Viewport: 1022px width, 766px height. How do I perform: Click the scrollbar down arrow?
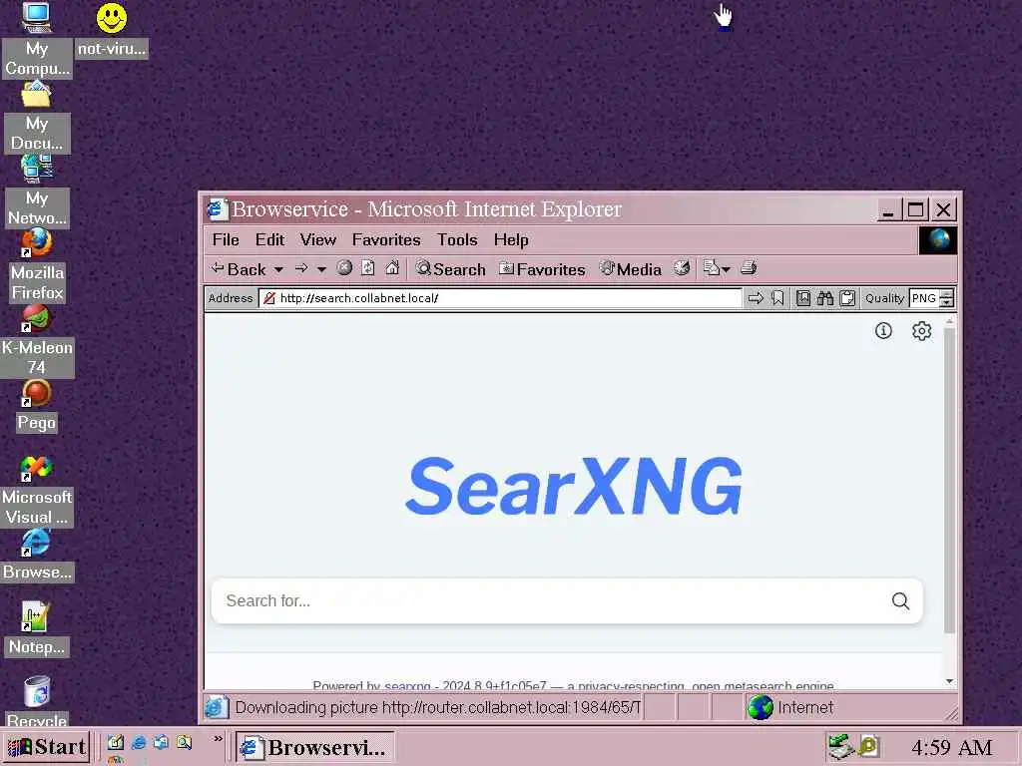[x=949, y=681]
